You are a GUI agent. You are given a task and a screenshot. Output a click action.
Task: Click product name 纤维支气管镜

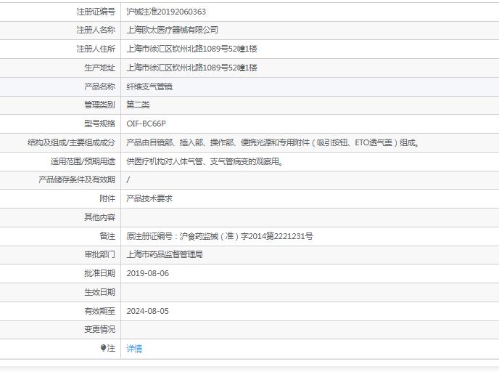(149, 86)
